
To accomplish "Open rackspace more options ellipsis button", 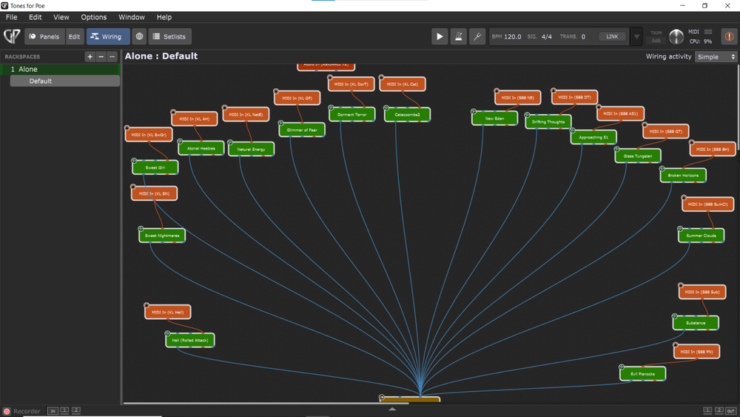I will point(112,57).
